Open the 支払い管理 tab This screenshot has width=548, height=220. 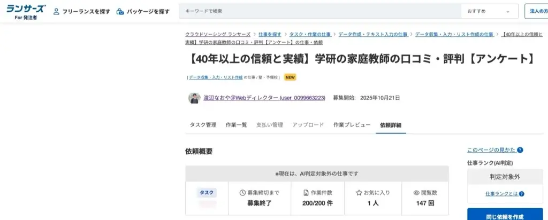pyautogui.click(x=269, y=125)
